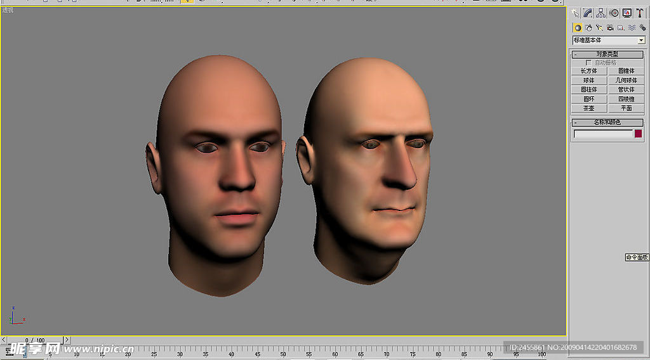Enable the 自动栅格 checkbox

pos(588,63)
